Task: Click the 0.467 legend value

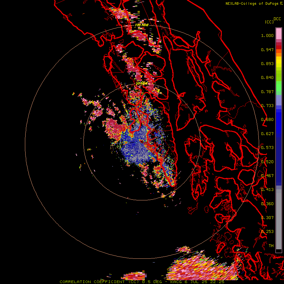Action: [x=267, y=176]
